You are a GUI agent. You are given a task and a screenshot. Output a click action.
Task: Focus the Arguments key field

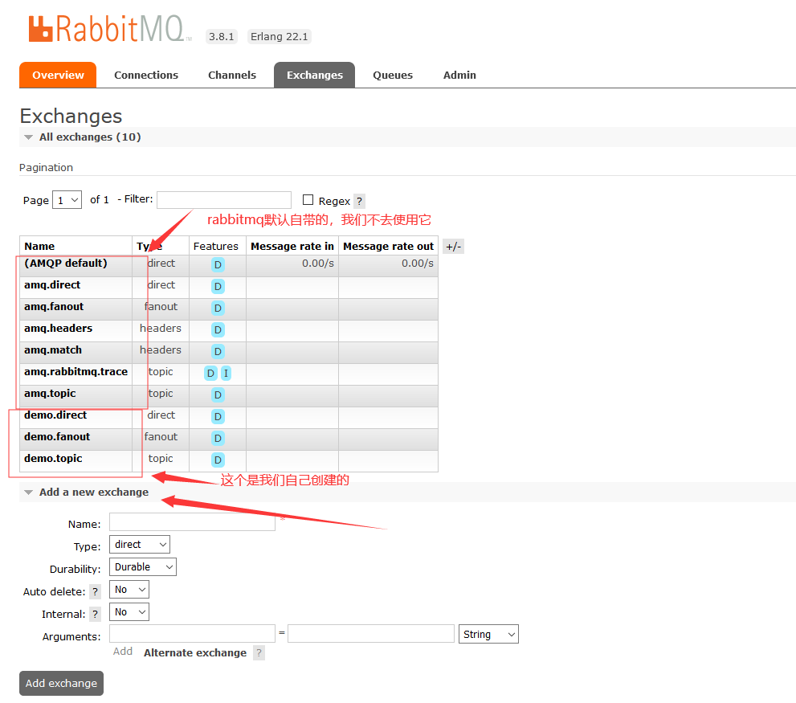[193, 634]
